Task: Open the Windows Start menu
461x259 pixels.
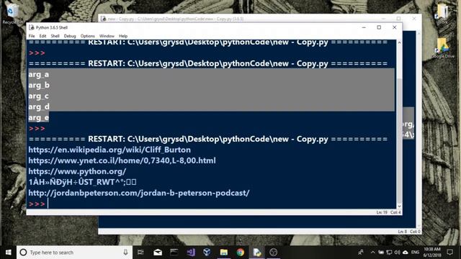Action: click(8, 253)
